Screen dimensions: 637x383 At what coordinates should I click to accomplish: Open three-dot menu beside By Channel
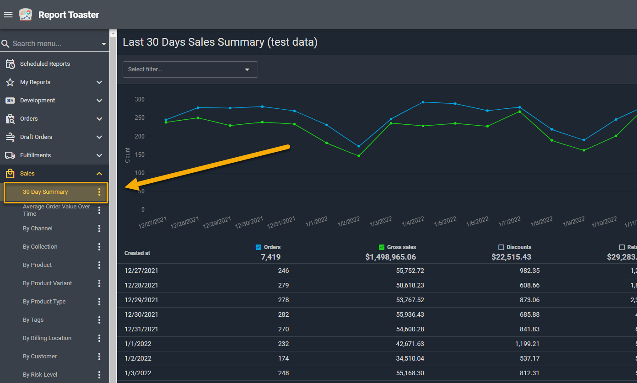[x=99, y=229]
